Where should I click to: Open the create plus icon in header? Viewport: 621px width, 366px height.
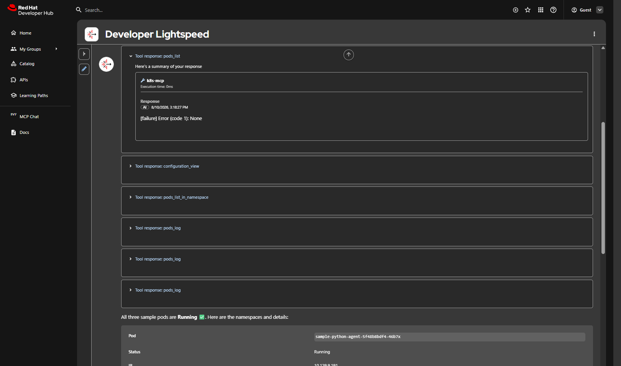click(516, 10)
